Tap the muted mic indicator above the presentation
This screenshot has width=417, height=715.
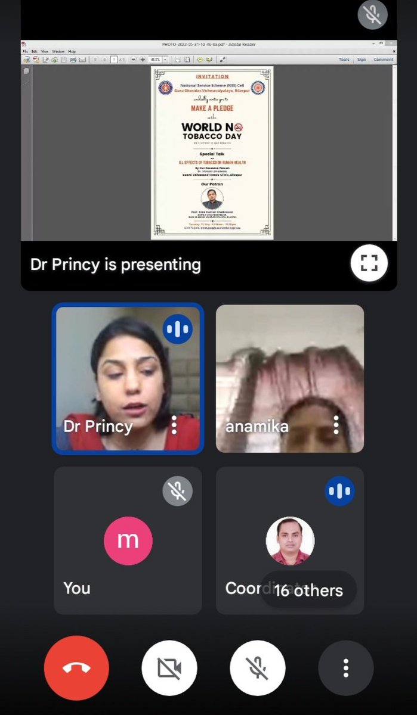[x=372, y=14]
